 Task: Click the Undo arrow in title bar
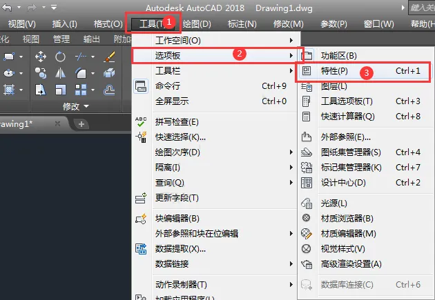coord(7,8)
